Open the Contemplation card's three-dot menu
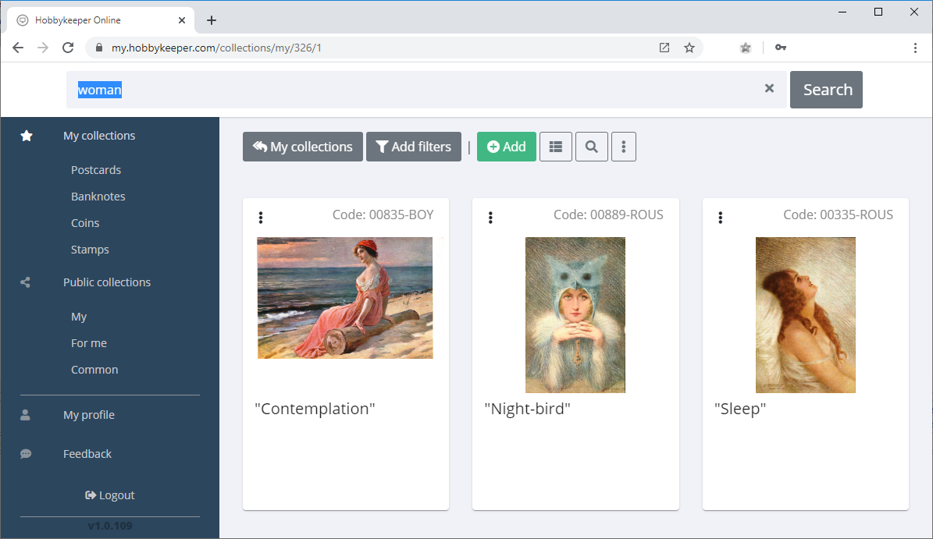 261,218
